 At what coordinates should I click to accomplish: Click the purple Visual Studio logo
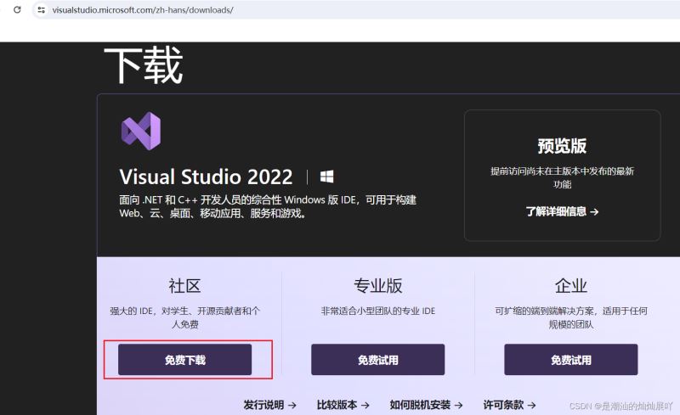pyautogui.click(x=140, y=132)
